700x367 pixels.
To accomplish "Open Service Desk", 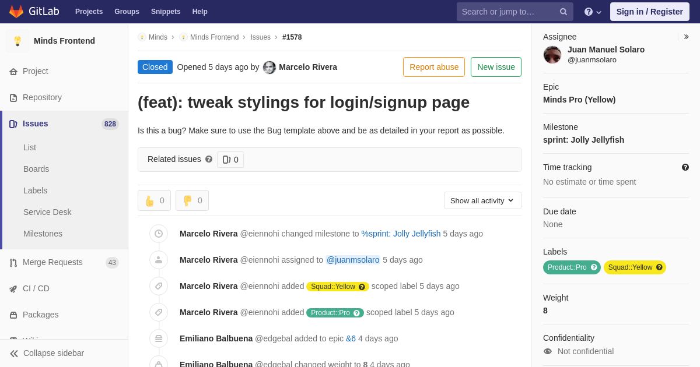I will pyautogui.click(x=47, y=212).
